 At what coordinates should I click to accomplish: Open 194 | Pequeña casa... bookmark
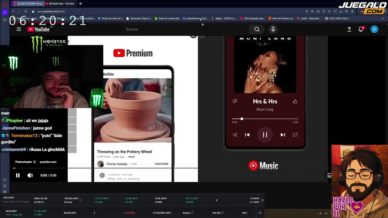click(252, 18)
